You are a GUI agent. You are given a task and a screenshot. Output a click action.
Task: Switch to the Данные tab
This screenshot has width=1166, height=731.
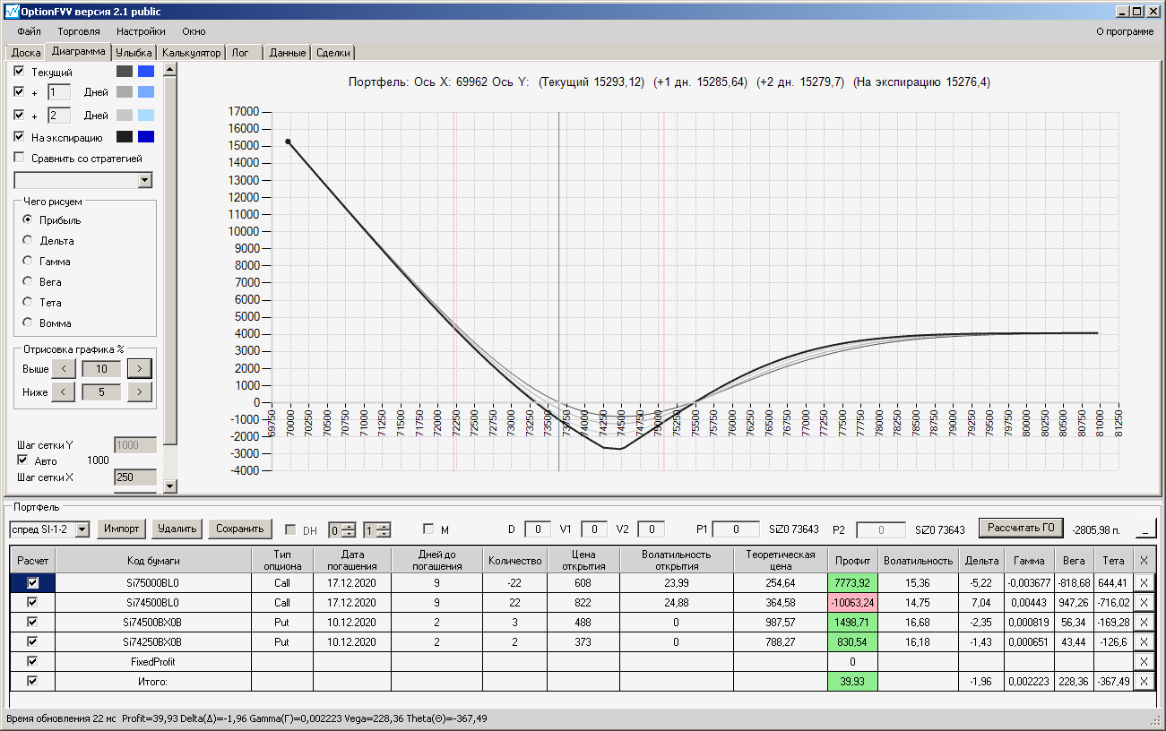point(288,53)
